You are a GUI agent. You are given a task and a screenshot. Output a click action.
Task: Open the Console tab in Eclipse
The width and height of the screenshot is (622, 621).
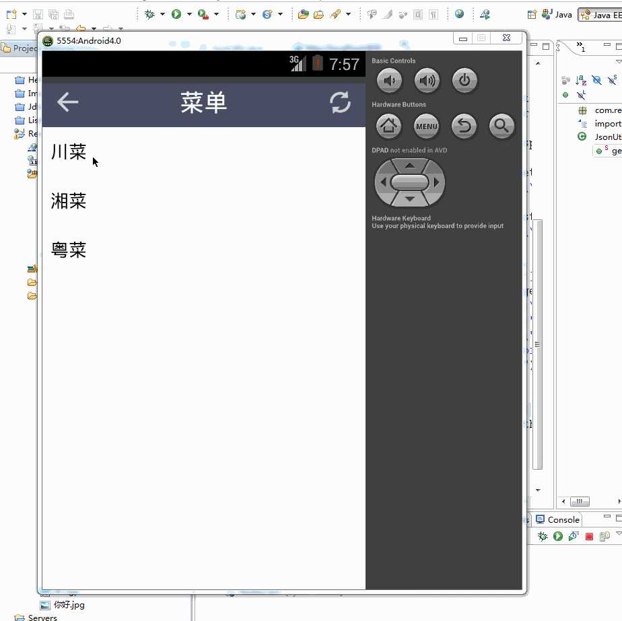point(557,519)
